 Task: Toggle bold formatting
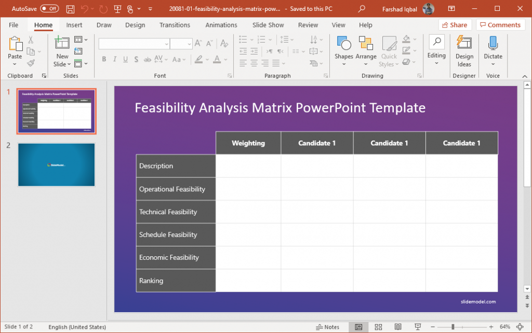coord(104,60)
